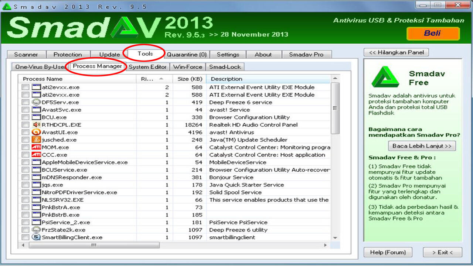
Task: Click the DF5Serv.exe process icon
Action: pyautogui.click(x=36, y=102)
